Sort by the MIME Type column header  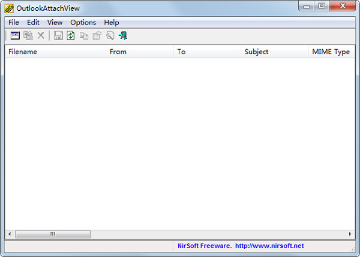332,52
